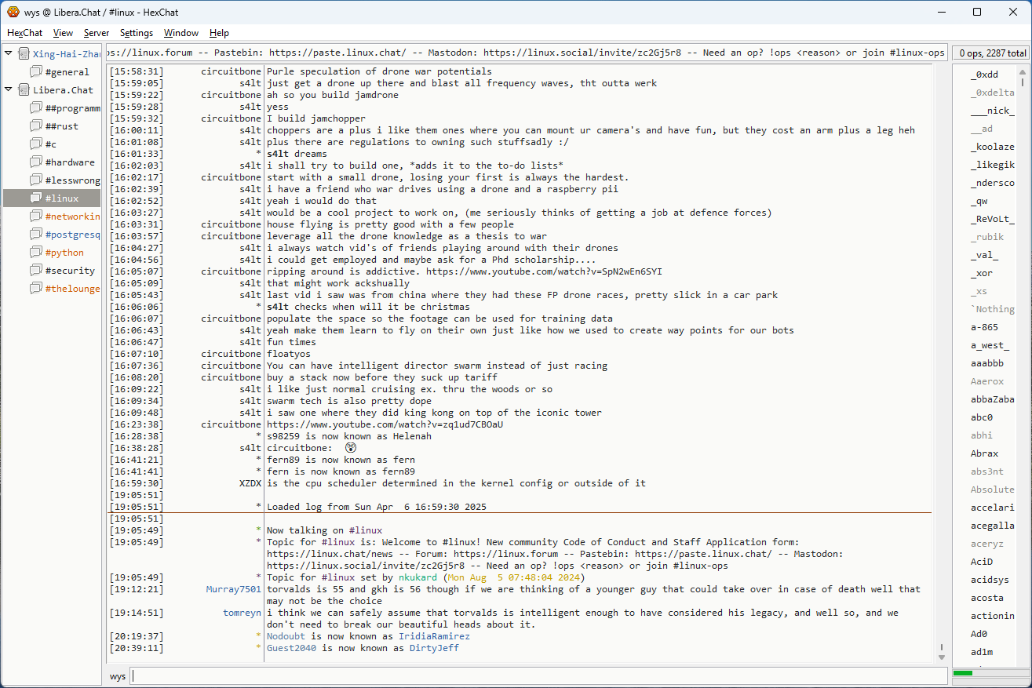Click the #general channel icon
Image resolution: width=1032 pixels, height=688 pixels.
36,72
